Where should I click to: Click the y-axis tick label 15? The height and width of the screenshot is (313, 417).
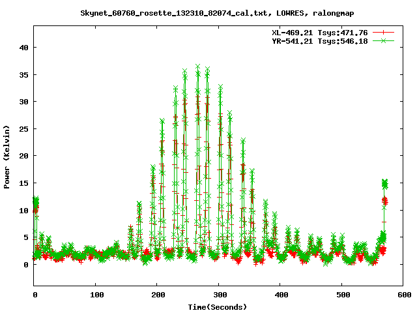click(24, 183)
